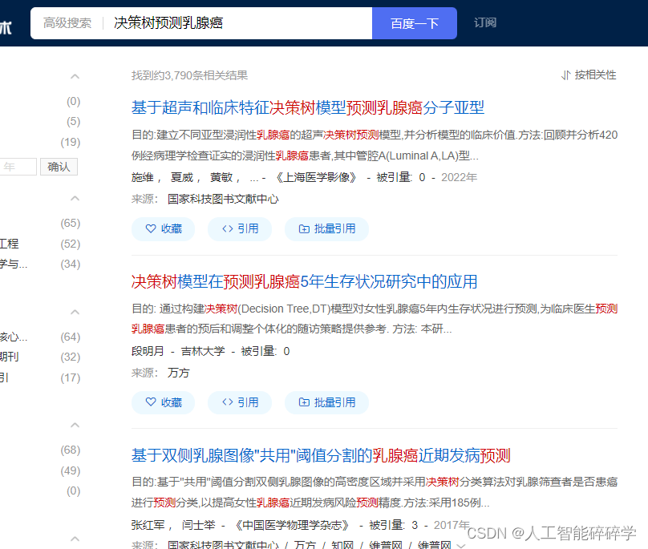Select the filter with count (68)

coord(71,450)
